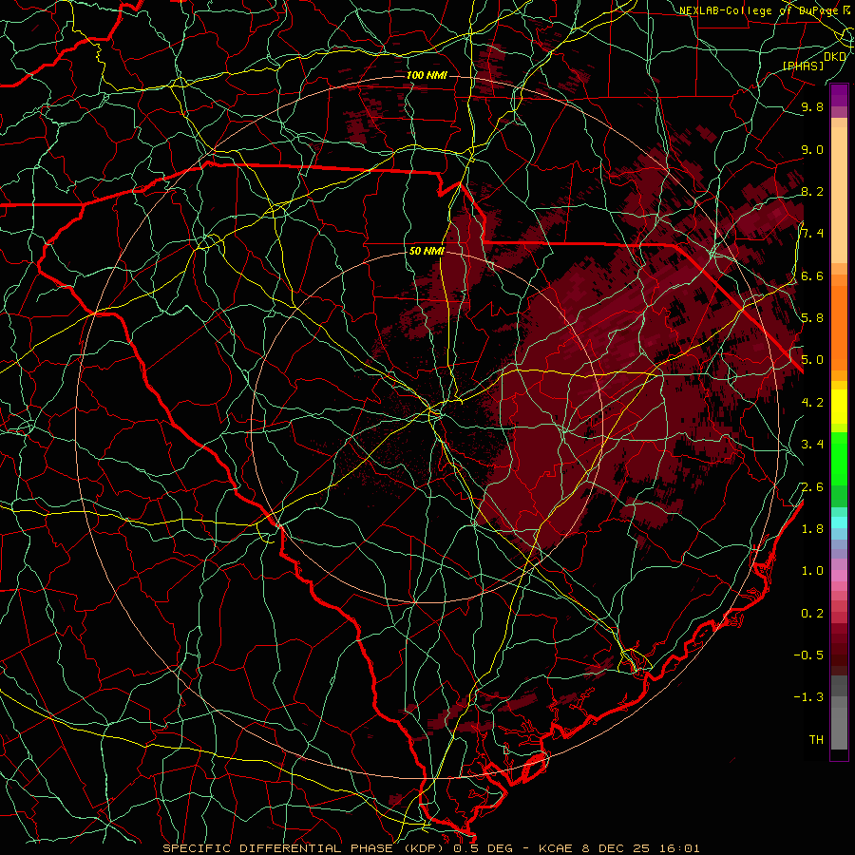
Task: Click the 8 DEC 25 16:01 timestamp
Action: (x=638, y=848)
